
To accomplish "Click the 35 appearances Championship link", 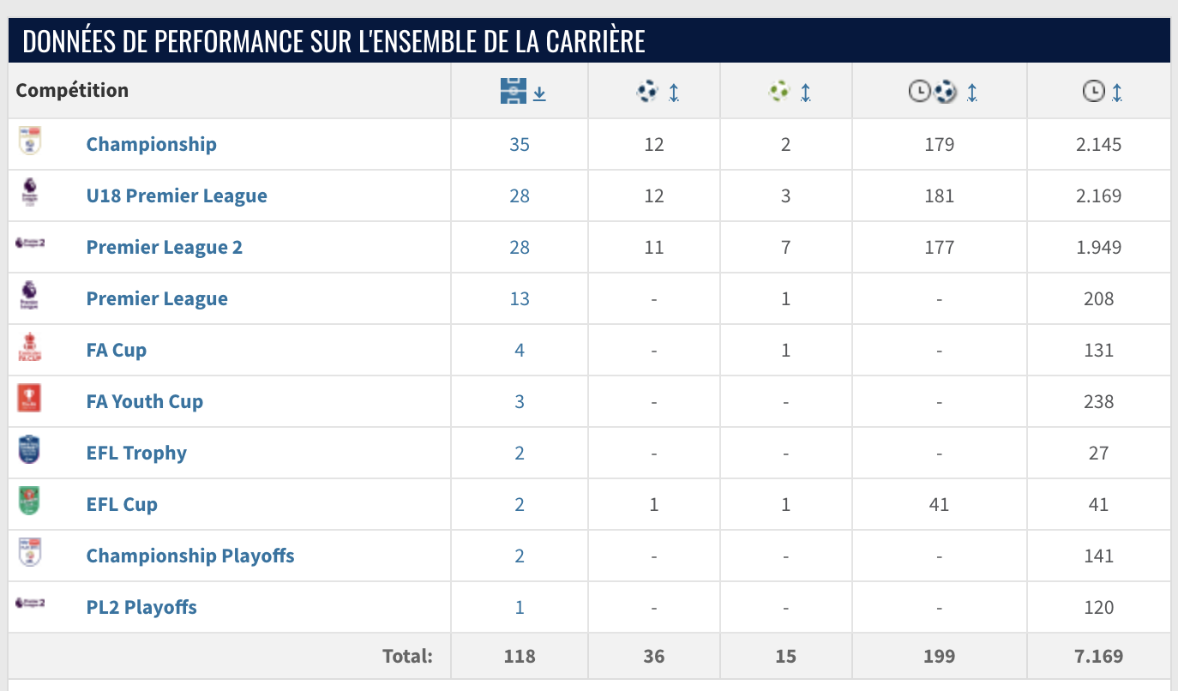I will (x=520, y=144).
